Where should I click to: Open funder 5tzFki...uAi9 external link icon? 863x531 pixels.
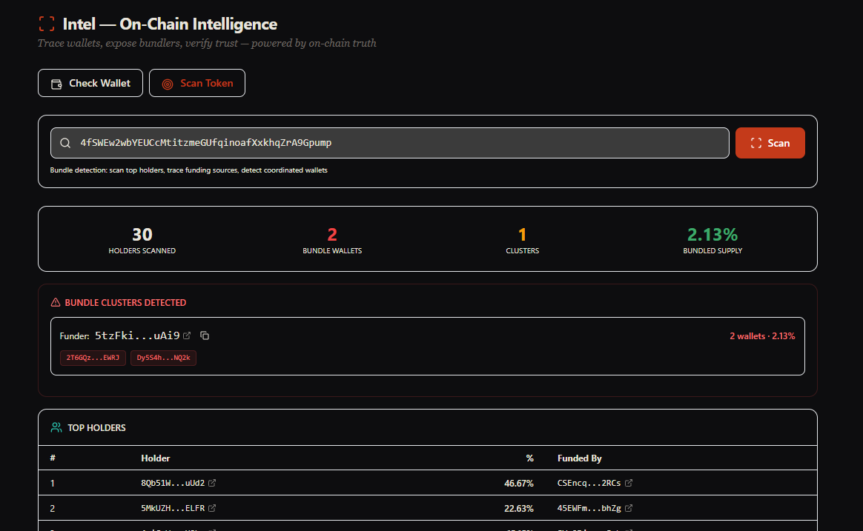[187, 335]
